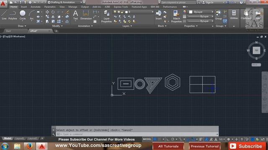The width and height of the screenshot is (268, 150).
Task: Open the Annotate ribbon tab
Action: click(x=35, y=7)
